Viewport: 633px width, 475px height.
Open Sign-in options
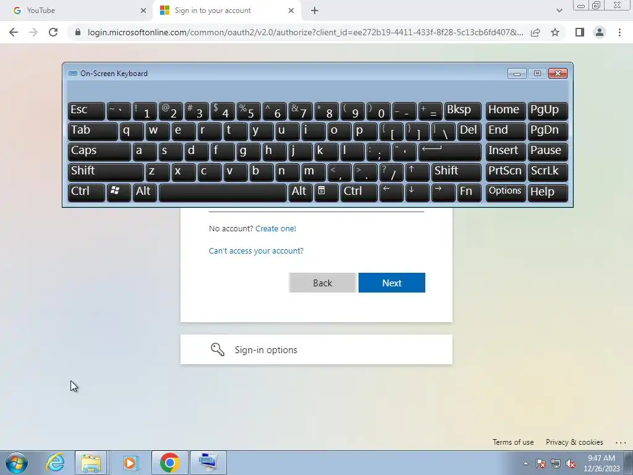click(x=316, y=349)
